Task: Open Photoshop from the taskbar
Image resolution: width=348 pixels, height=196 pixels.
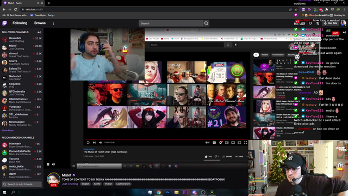Action: (167, 192)
